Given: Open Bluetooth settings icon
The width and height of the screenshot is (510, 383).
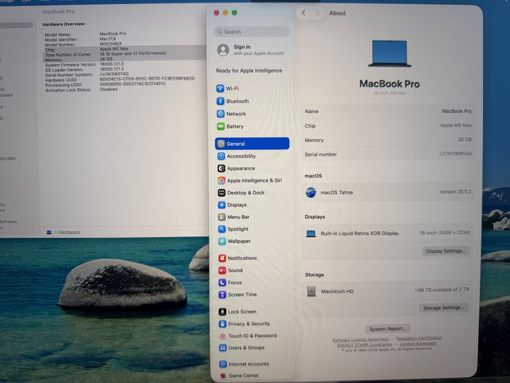Looking at the screenshot, I should 220,101.
